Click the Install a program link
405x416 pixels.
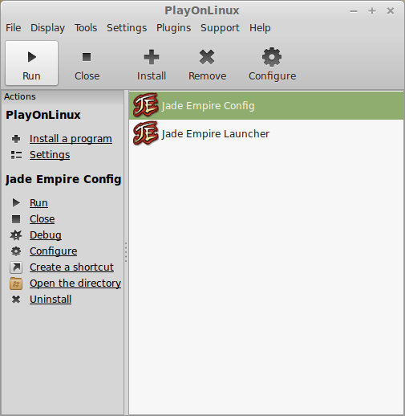71,139
